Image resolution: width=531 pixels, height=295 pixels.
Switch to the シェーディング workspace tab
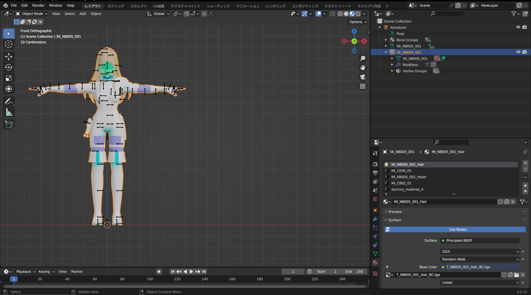pyautogui.click(x=218, y=6)
